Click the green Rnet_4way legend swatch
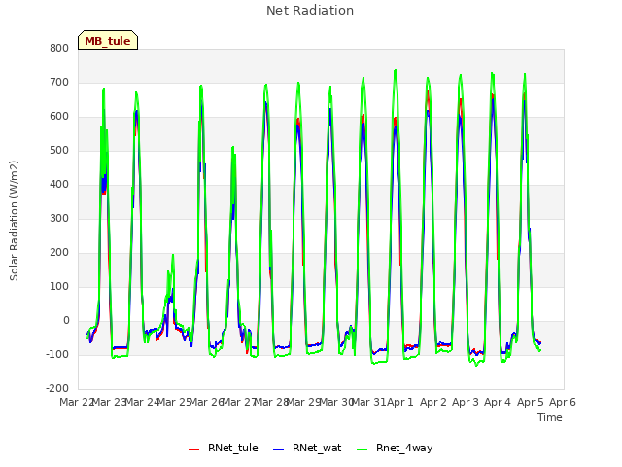Screen dimensions: 622x467 [x=363, y=449]
